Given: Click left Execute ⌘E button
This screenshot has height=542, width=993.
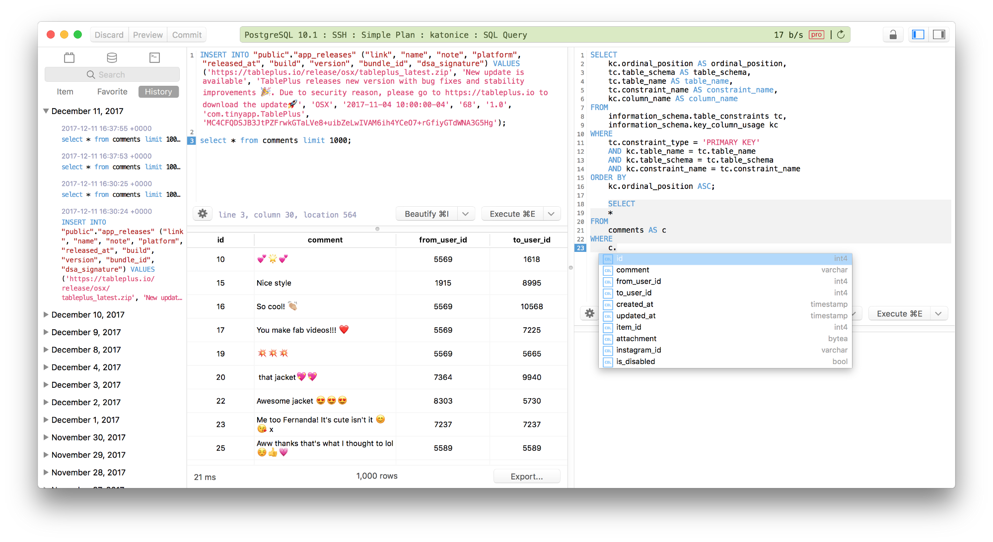Looking at the screenshot, I should [512, 214].
